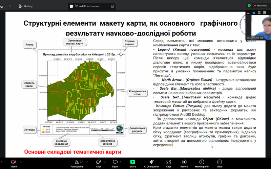Screen dimensions: 271x169
Task: Open ellipsis options on shared screen tab
Action: 112,6
